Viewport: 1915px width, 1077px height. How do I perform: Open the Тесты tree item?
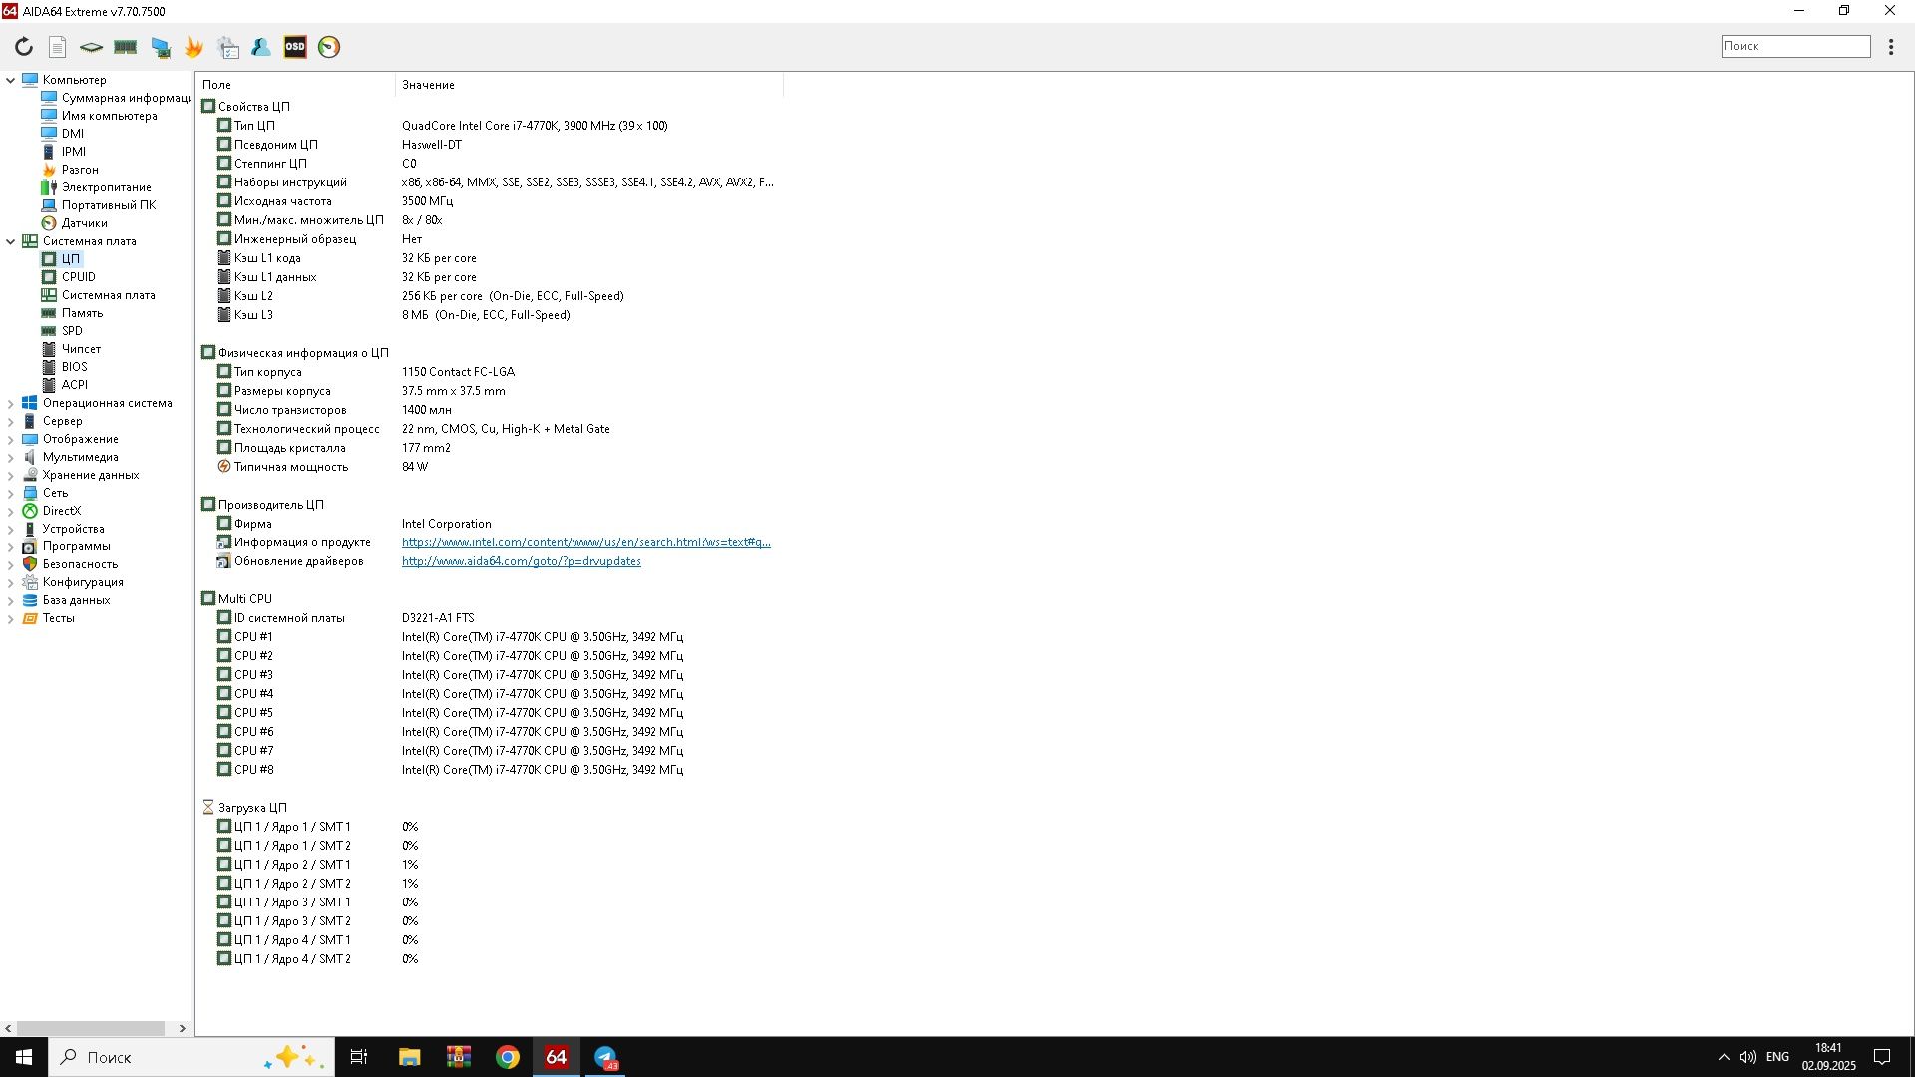point(48,618)
